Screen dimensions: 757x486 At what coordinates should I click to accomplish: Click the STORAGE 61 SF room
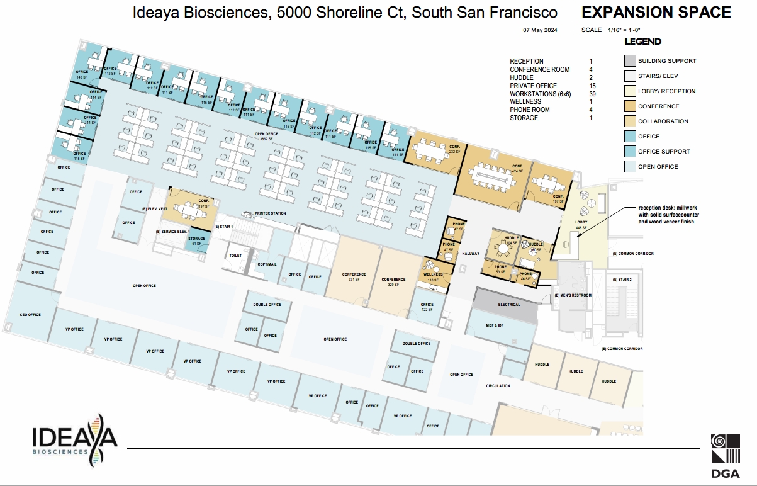coord(197,240)
